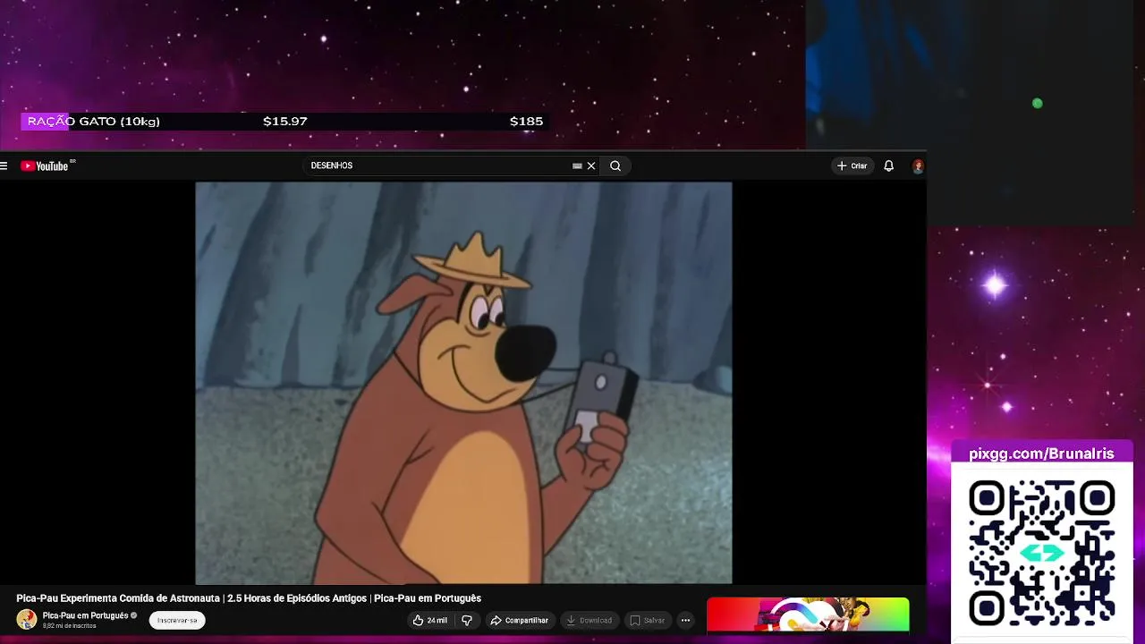This screenshot has width=1145, height=644.
Task: Run search with magnifying glass button
Action: tap(615, 165)
